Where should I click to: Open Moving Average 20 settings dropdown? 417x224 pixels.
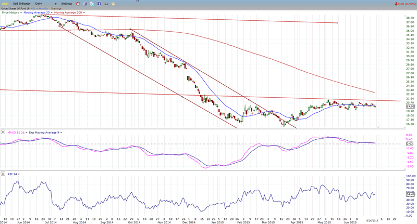52,12
